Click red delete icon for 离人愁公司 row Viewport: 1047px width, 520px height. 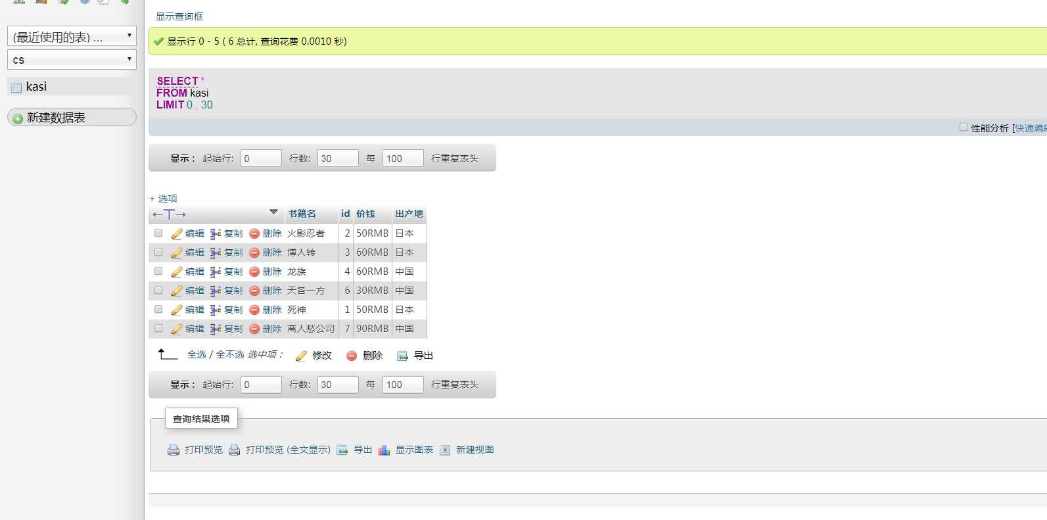pos(254,329)
